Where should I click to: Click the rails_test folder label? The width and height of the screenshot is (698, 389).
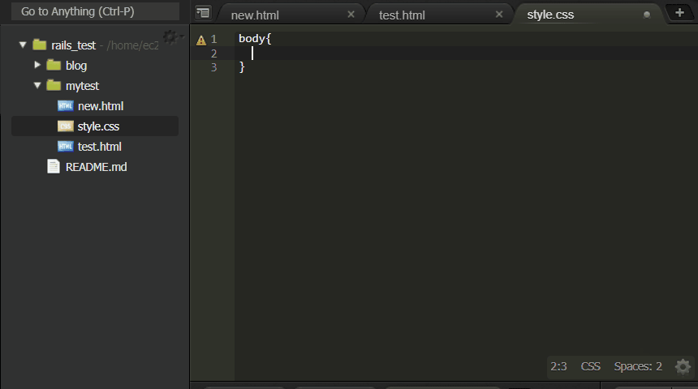click(73, 45)
